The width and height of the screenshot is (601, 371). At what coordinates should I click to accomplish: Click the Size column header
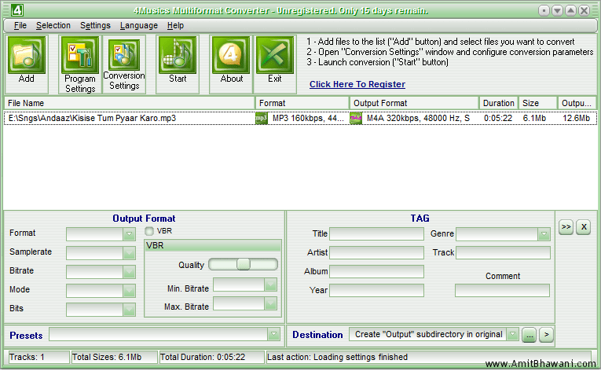[537, 103]
